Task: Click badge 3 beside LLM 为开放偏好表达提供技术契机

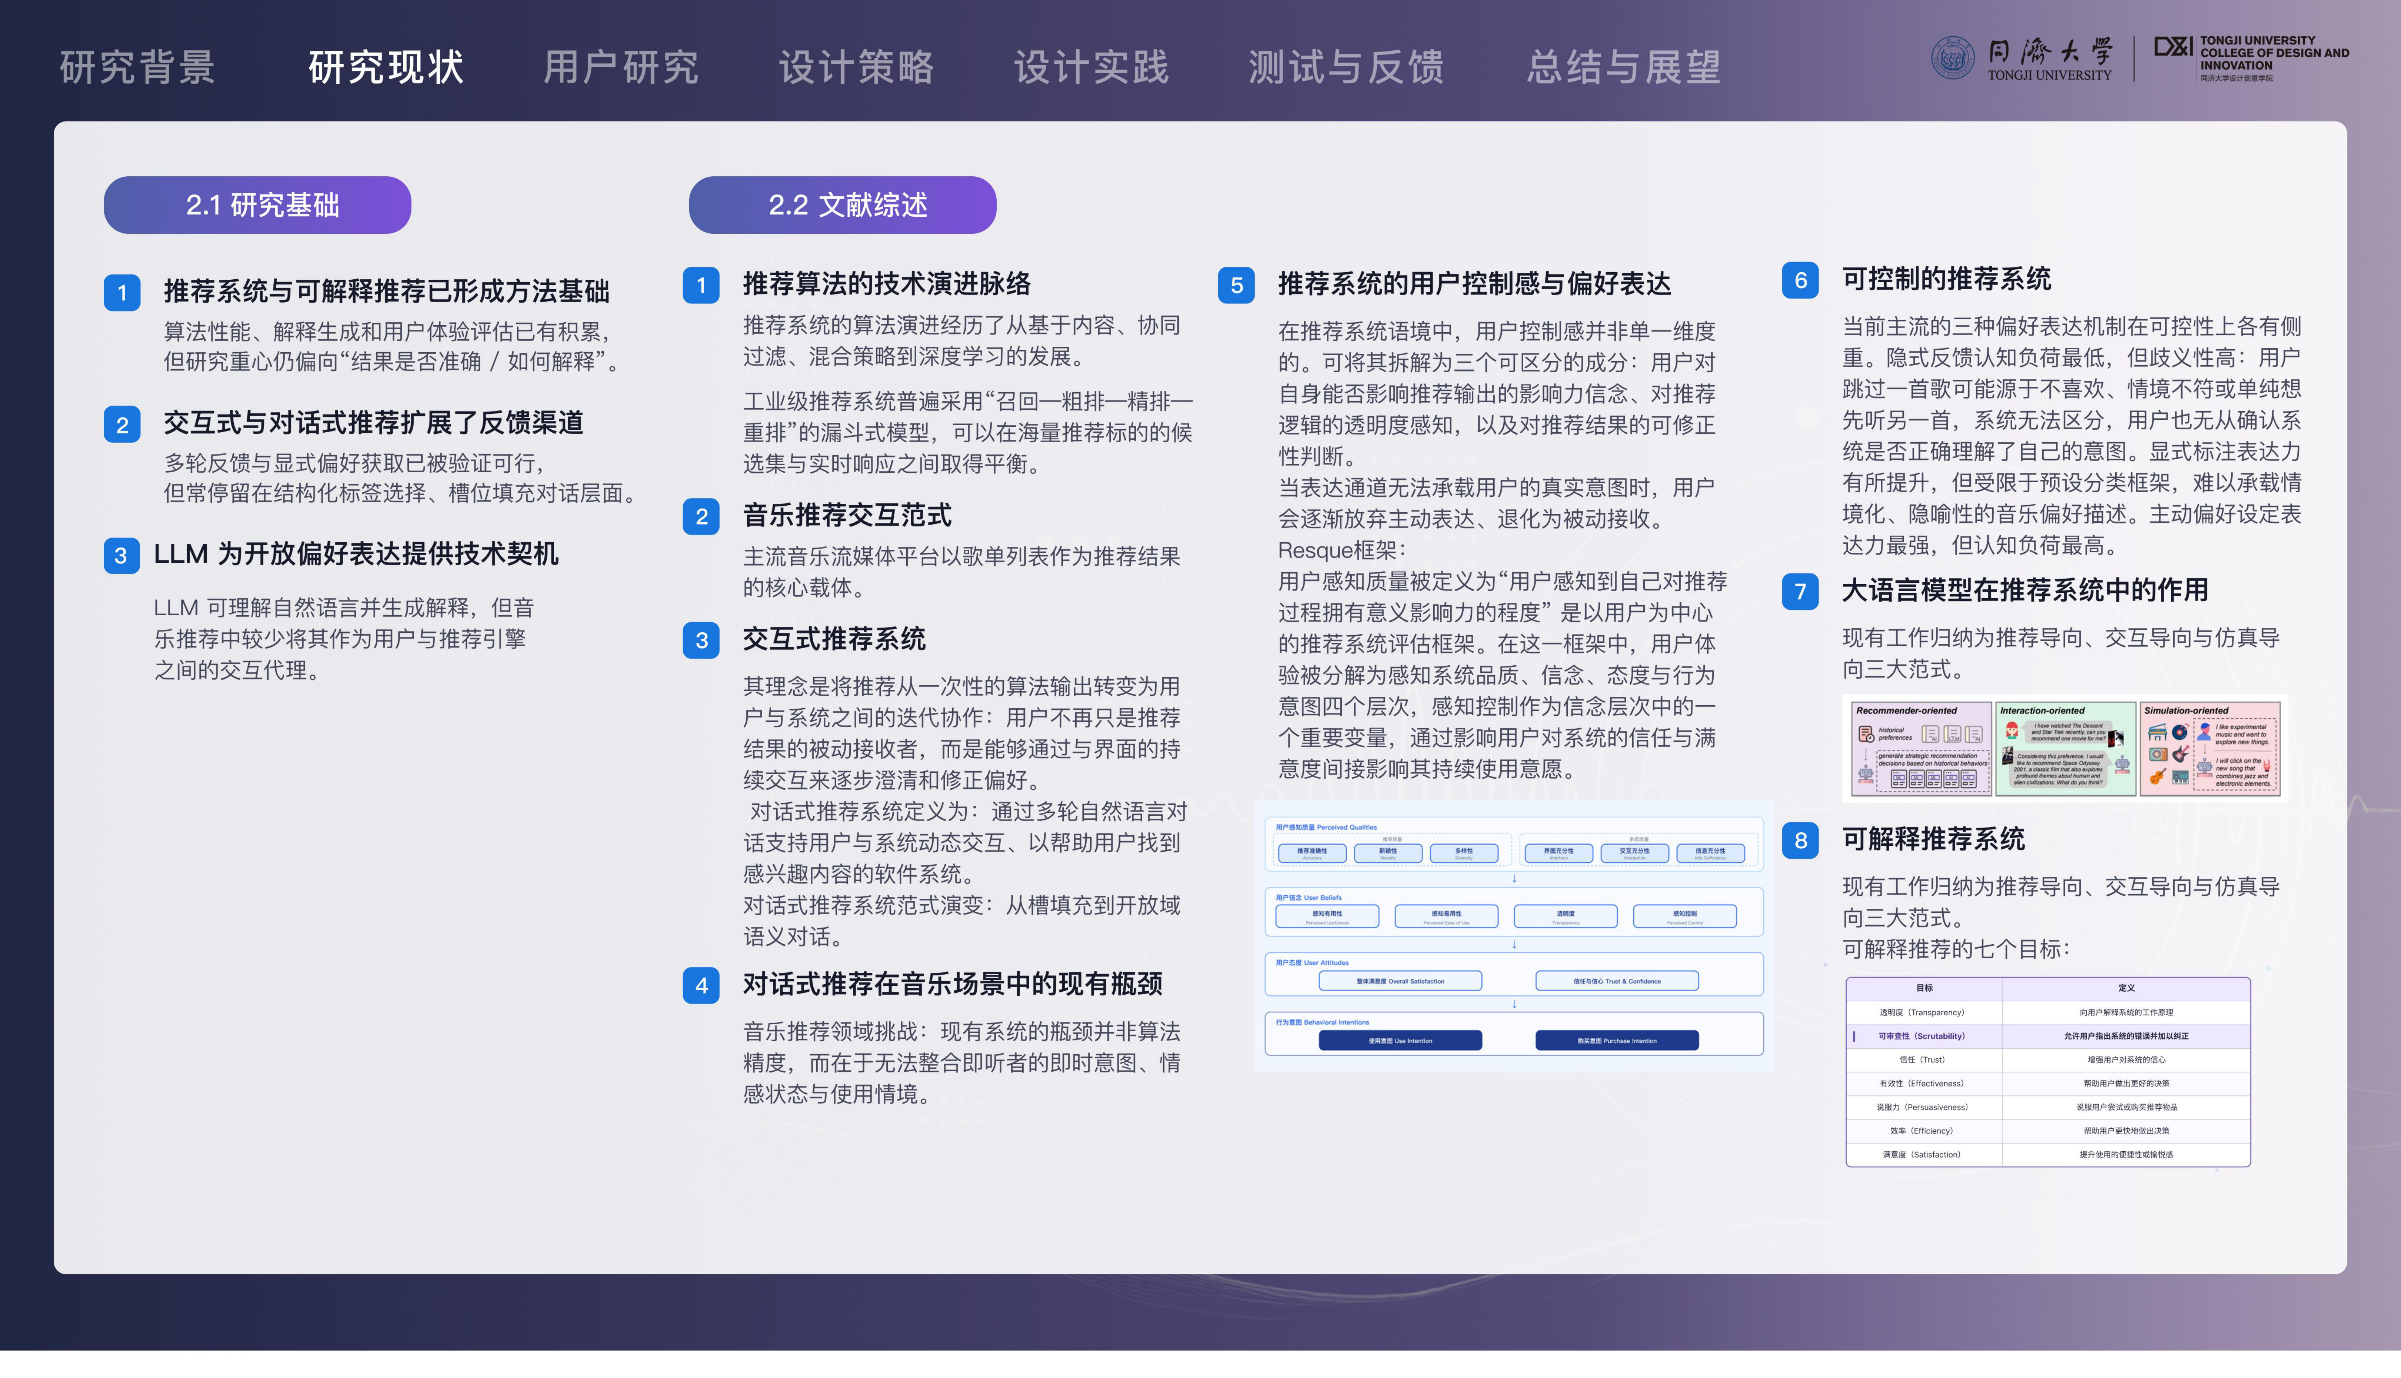Action: tap(122, 556)
